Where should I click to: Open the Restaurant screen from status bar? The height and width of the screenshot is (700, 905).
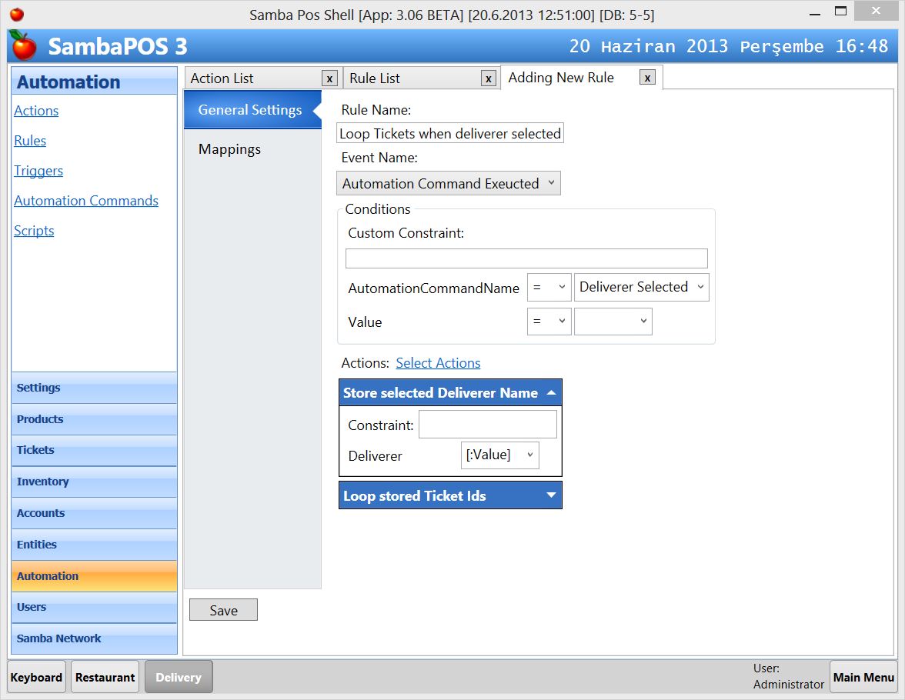105,677
